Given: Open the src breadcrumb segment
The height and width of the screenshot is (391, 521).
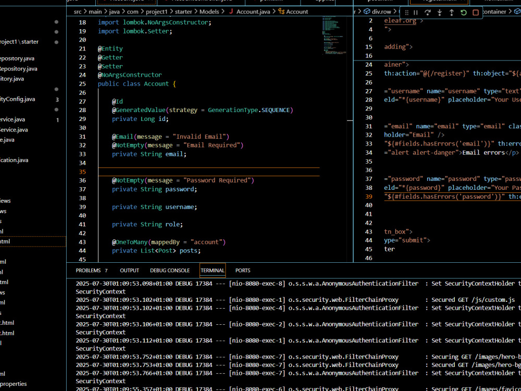Looking at the screenshot, I should pos(78,11).
